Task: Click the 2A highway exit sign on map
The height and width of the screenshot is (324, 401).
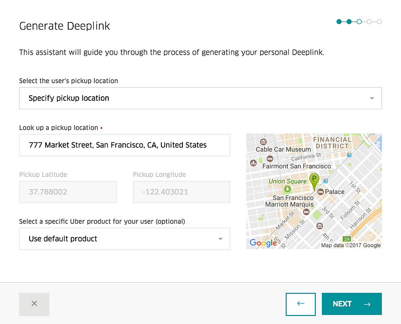Action: [347, 239]
